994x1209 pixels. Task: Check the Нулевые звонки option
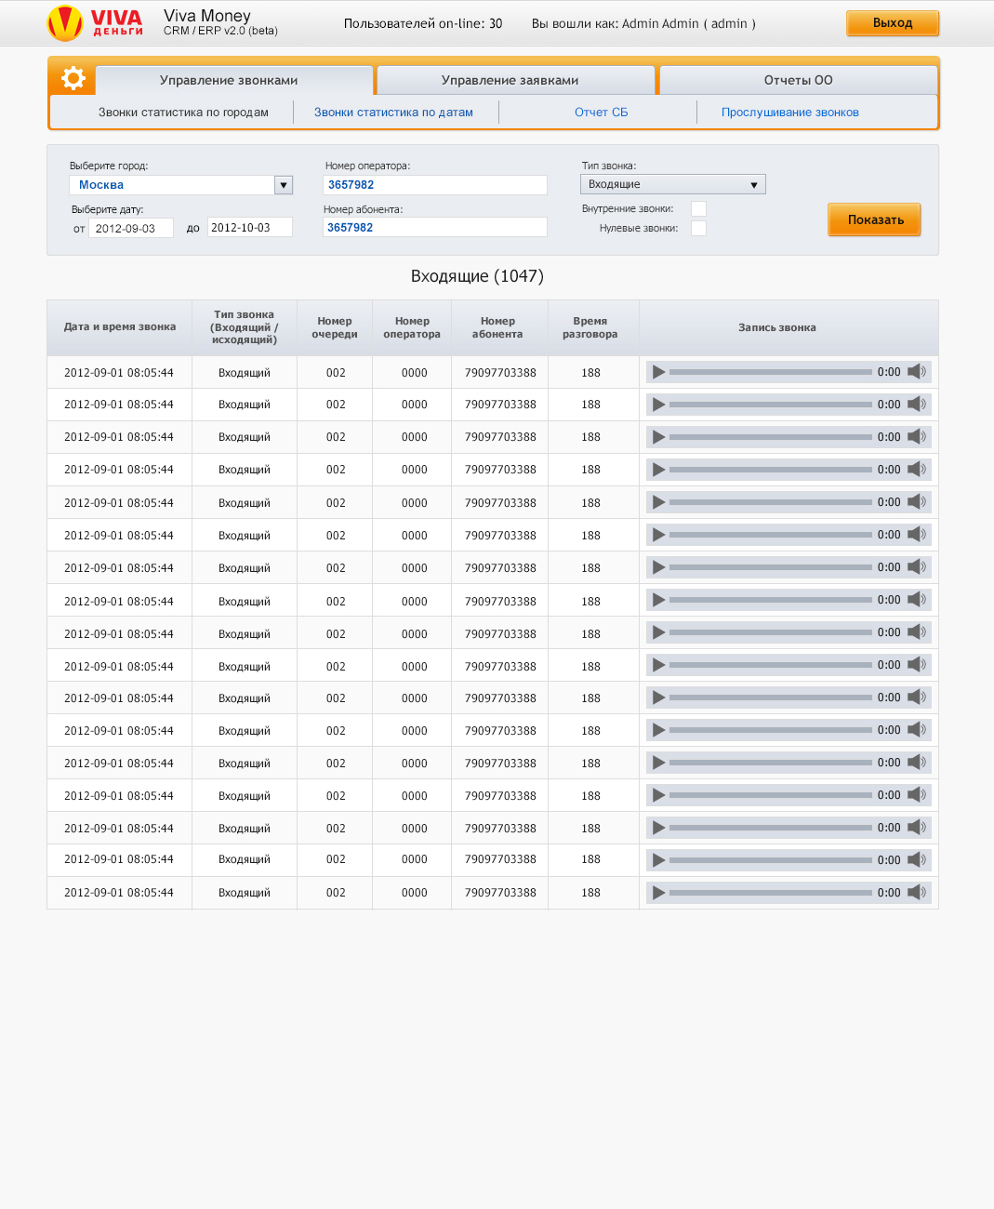coord(698,227)
